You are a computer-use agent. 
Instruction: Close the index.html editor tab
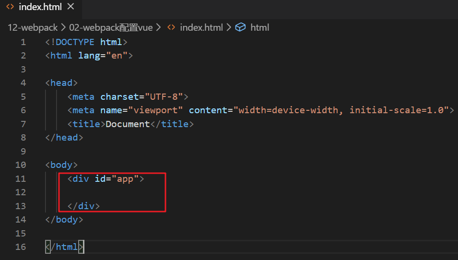[x=70, y=8]
